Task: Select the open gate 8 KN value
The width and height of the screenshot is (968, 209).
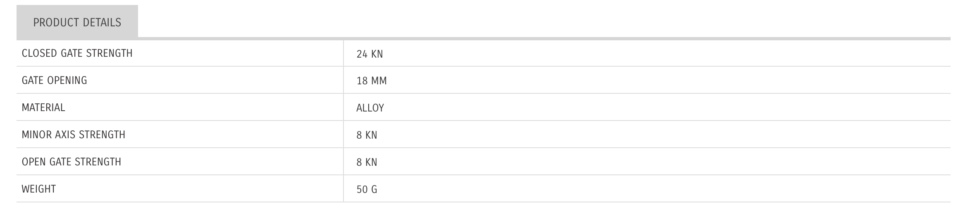Action: tap(367, 163)
